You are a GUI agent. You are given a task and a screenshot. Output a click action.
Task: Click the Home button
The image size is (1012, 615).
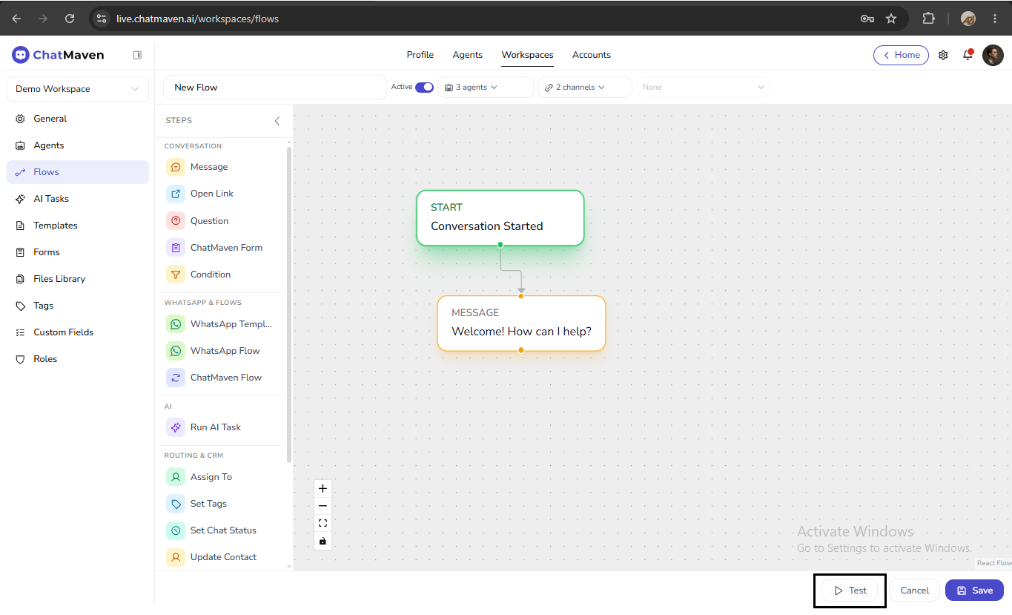point(901,55)
